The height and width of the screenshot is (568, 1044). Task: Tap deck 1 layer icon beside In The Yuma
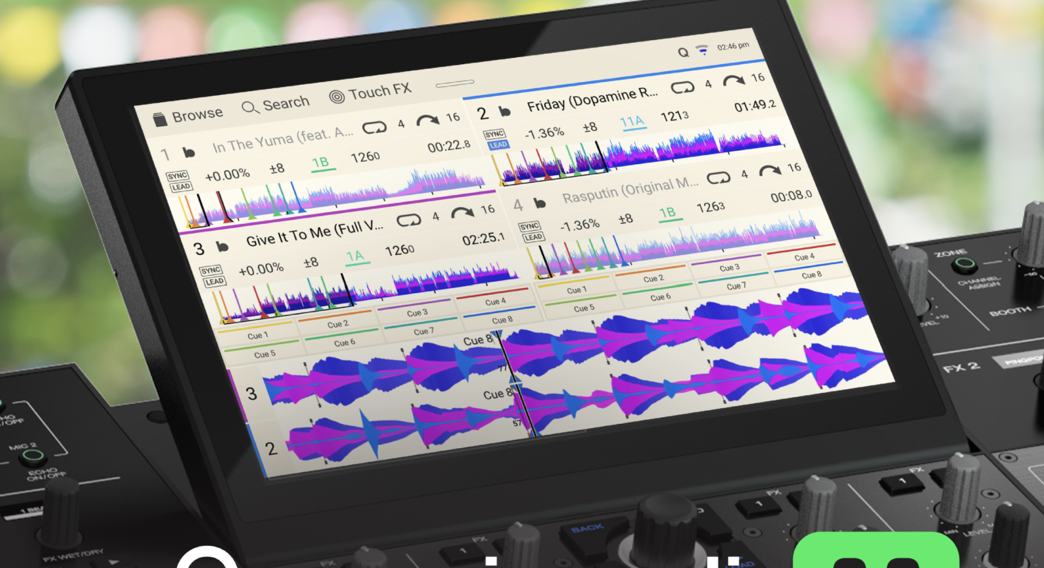[189, 152]
